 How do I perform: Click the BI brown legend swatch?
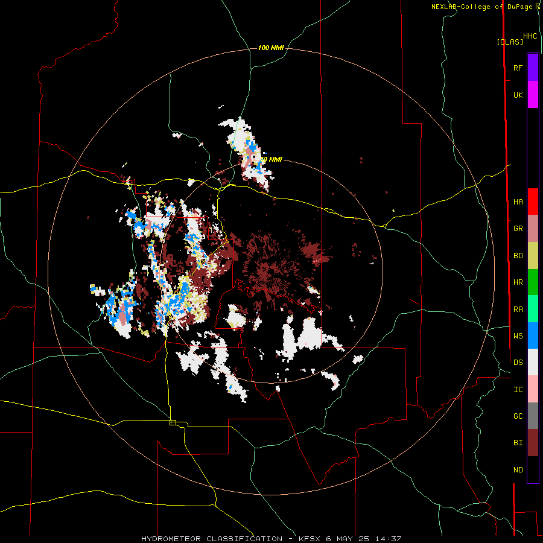[x=533, y=443]
